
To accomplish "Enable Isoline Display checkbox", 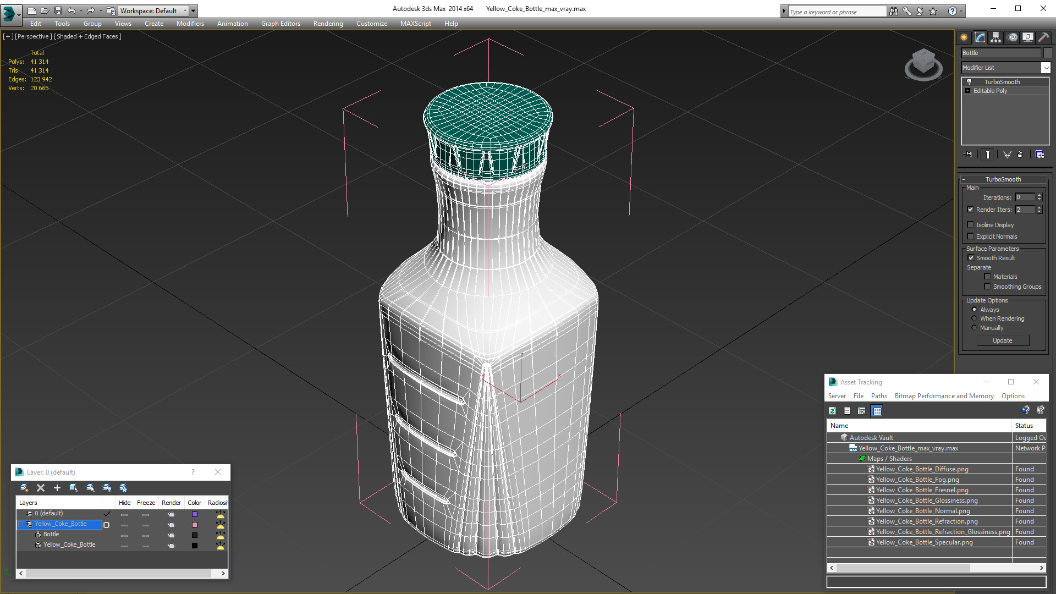I will click(x=971, y=225).
